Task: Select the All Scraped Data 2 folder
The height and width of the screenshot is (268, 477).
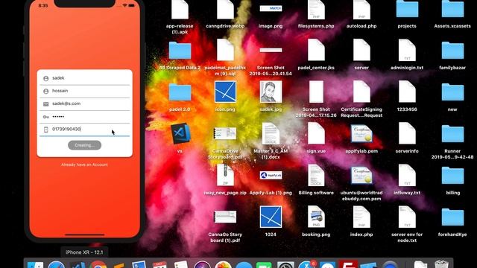Action: point(180,50)
